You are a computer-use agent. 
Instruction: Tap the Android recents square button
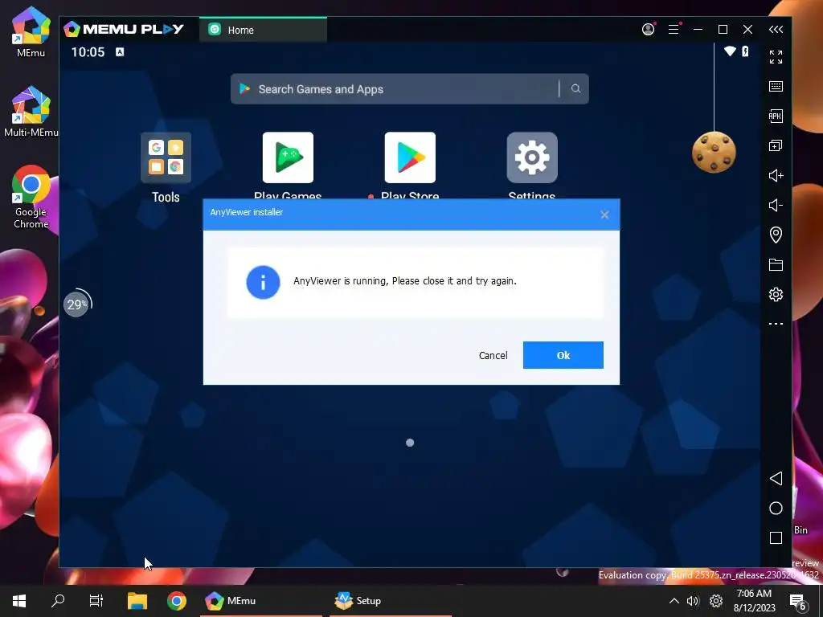[x=776, y=537]
